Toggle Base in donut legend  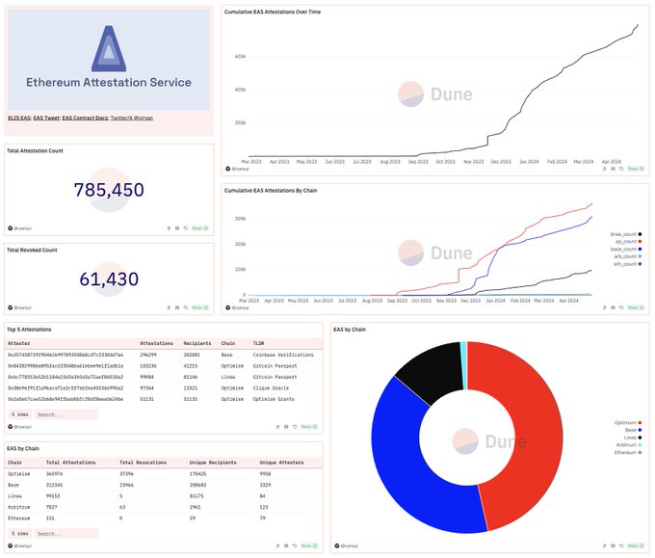633,430
